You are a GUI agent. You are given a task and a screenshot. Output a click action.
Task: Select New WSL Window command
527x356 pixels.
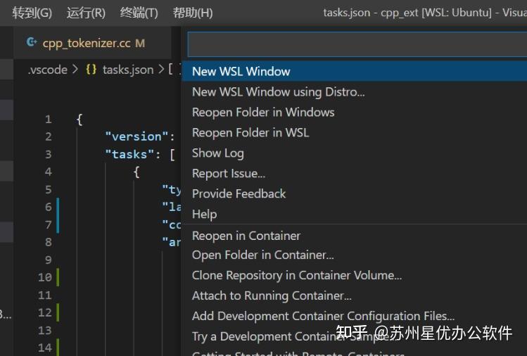(x=241, y=71)
